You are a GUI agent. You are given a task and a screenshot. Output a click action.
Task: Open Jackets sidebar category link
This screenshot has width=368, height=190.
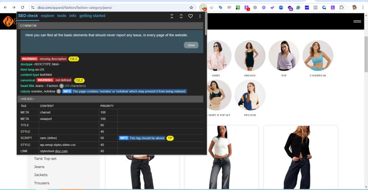[x=41, y=175]
